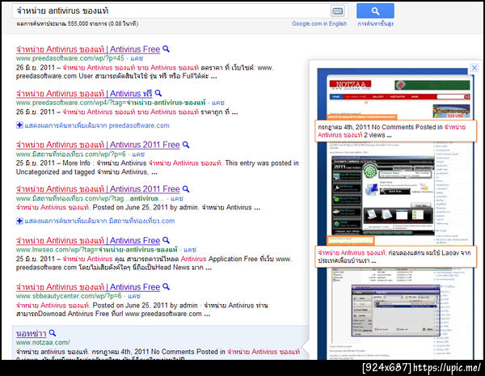Preview magnifier for lnwseo.com result

click(166, 240)
